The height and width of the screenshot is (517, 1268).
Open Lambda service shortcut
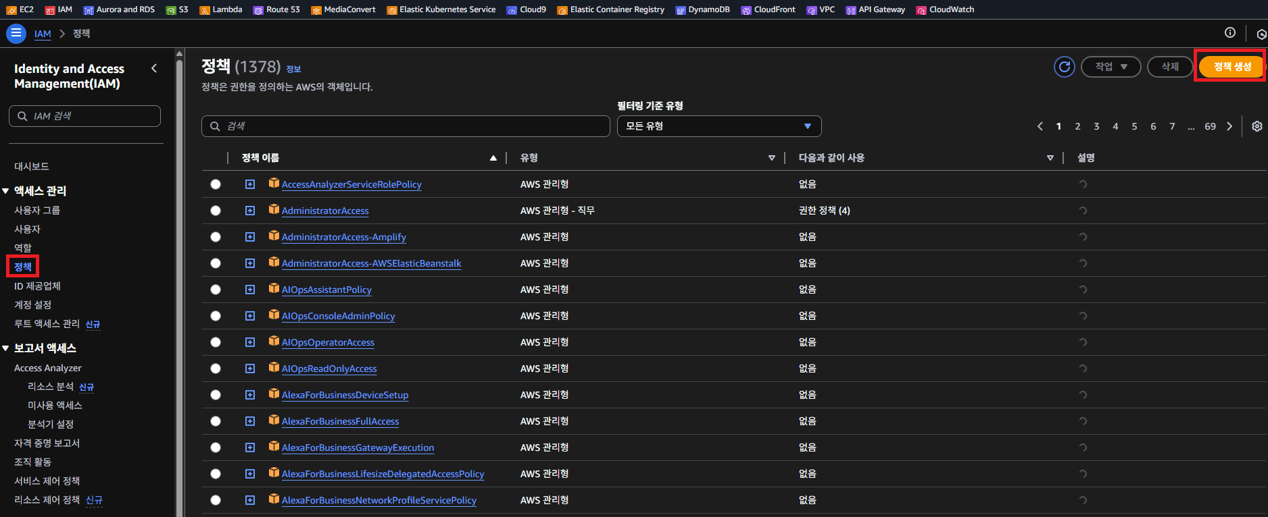point(221,9)
